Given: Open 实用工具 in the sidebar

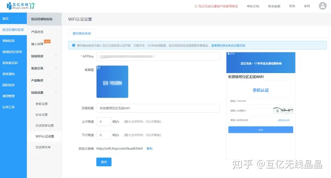Looking at the screenshot, I should pos(13,107).
